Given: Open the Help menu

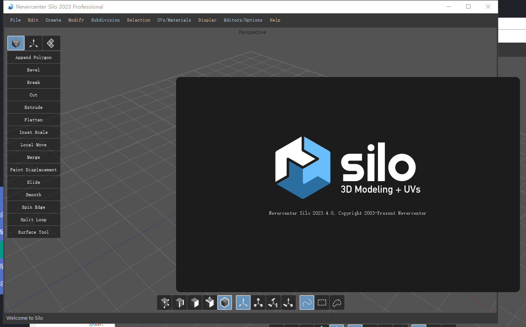Looking at the screenshot, I should pyautogui.click(x=275, y=20).
